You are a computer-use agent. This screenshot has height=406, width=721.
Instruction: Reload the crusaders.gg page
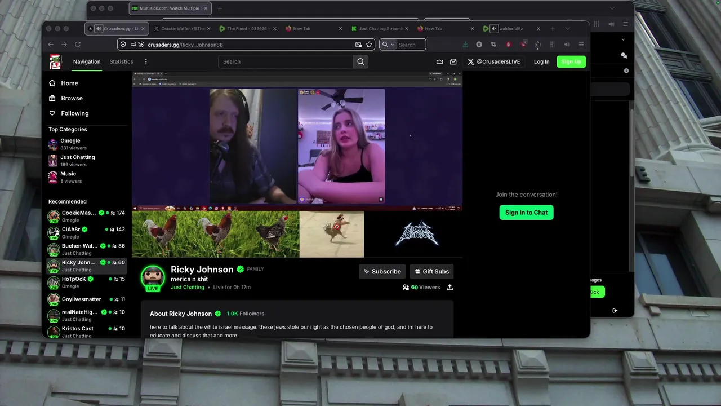coord(78,45)
